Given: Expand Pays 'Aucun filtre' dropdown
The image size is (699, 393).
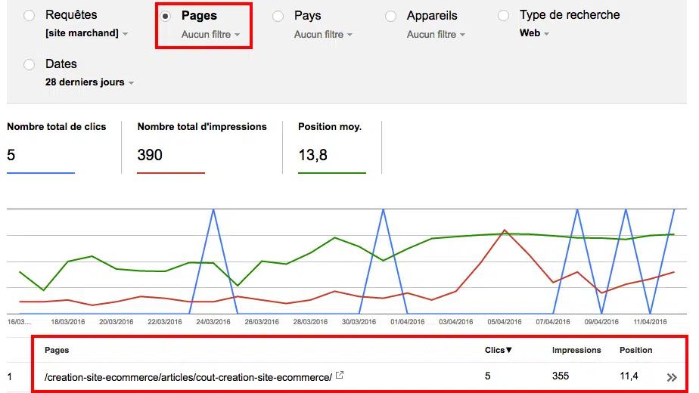Looking at the screenshot, I should (323, 34).
